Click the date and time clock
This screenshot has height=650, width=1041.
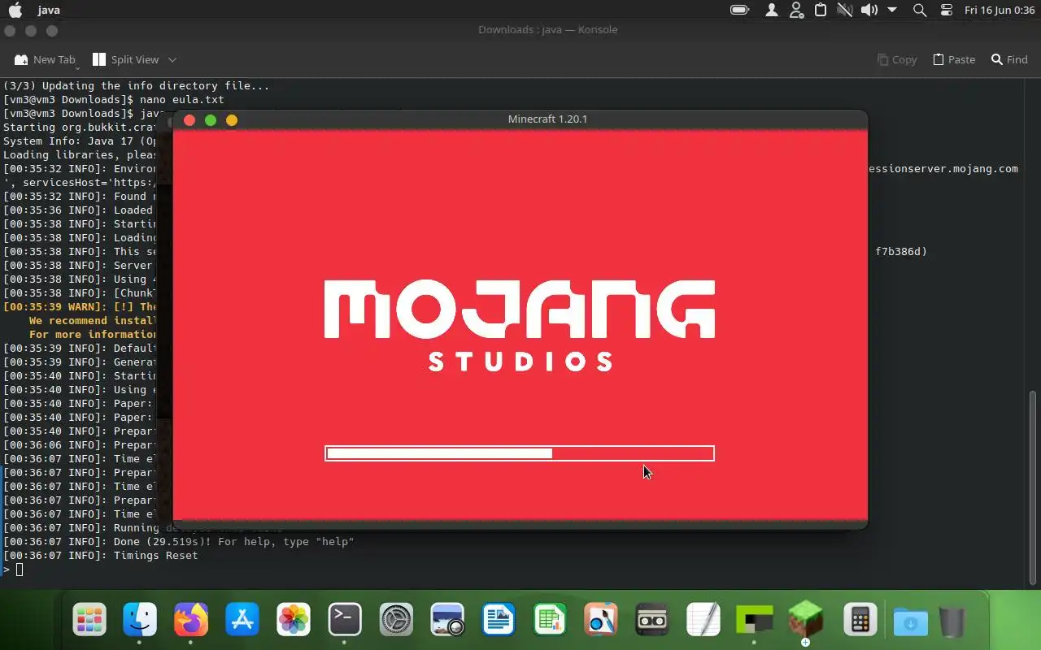[x=1000, y=10]
